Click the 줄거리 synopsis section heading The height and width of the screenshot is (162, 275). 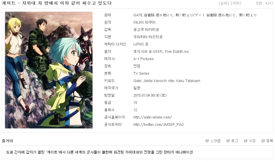(7, 141)
